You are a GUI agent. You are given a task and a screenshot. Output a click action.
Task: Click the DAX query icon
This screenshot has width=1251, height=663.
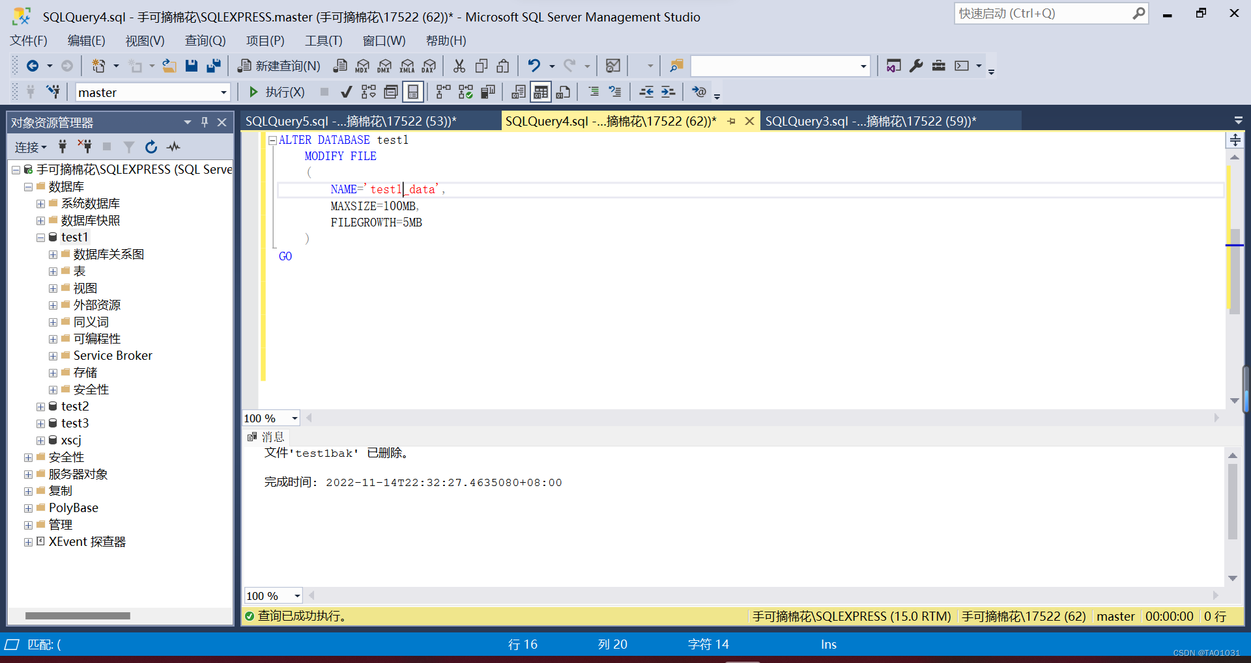(429, 66)
